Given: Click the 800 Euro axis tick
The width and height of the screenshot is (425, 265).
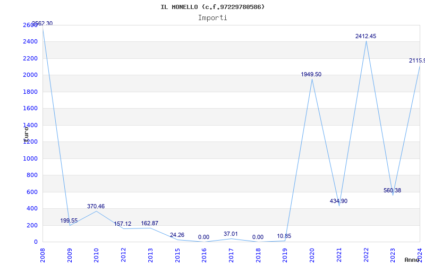Looking at the screenshot, I should tap(32, 175).
